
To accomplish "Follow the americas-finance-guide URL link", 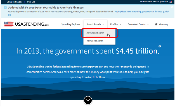I will [x=142, y=12].
